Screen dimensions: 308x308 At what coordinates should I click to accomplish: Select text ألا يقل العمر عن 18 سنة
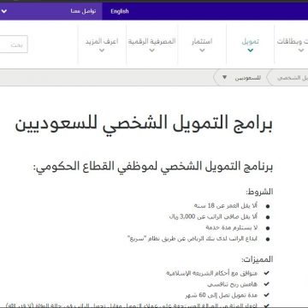(226, 205)
